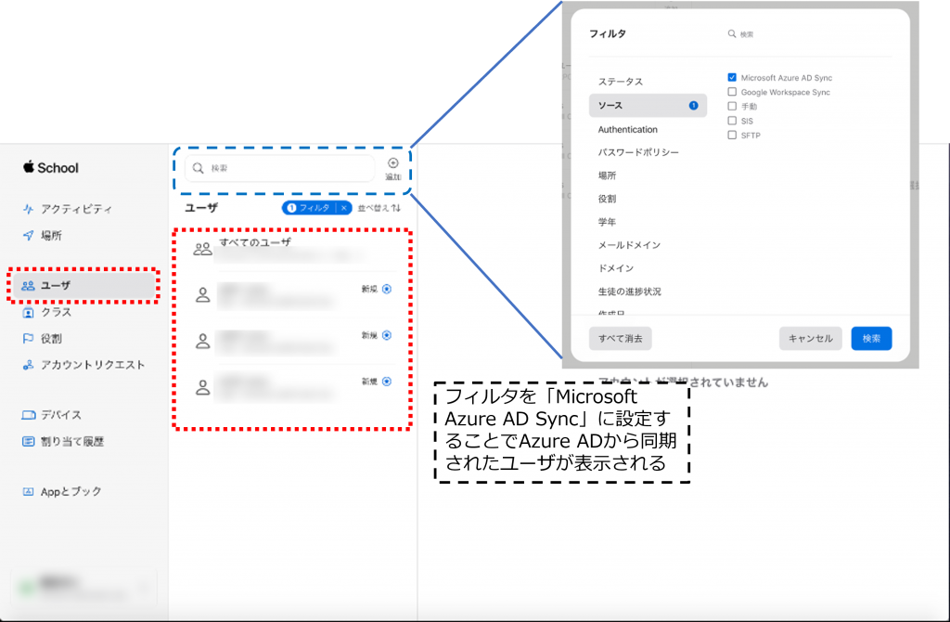Select 役割 filter category in dialog
Image resolution: width=950 pixels, height=622 pixels.
click(607, 199)
